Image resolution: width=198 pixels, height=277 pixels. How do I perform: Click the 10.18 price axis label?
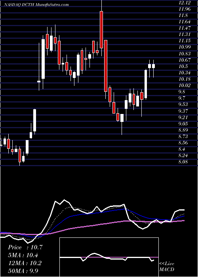[185, 79]
